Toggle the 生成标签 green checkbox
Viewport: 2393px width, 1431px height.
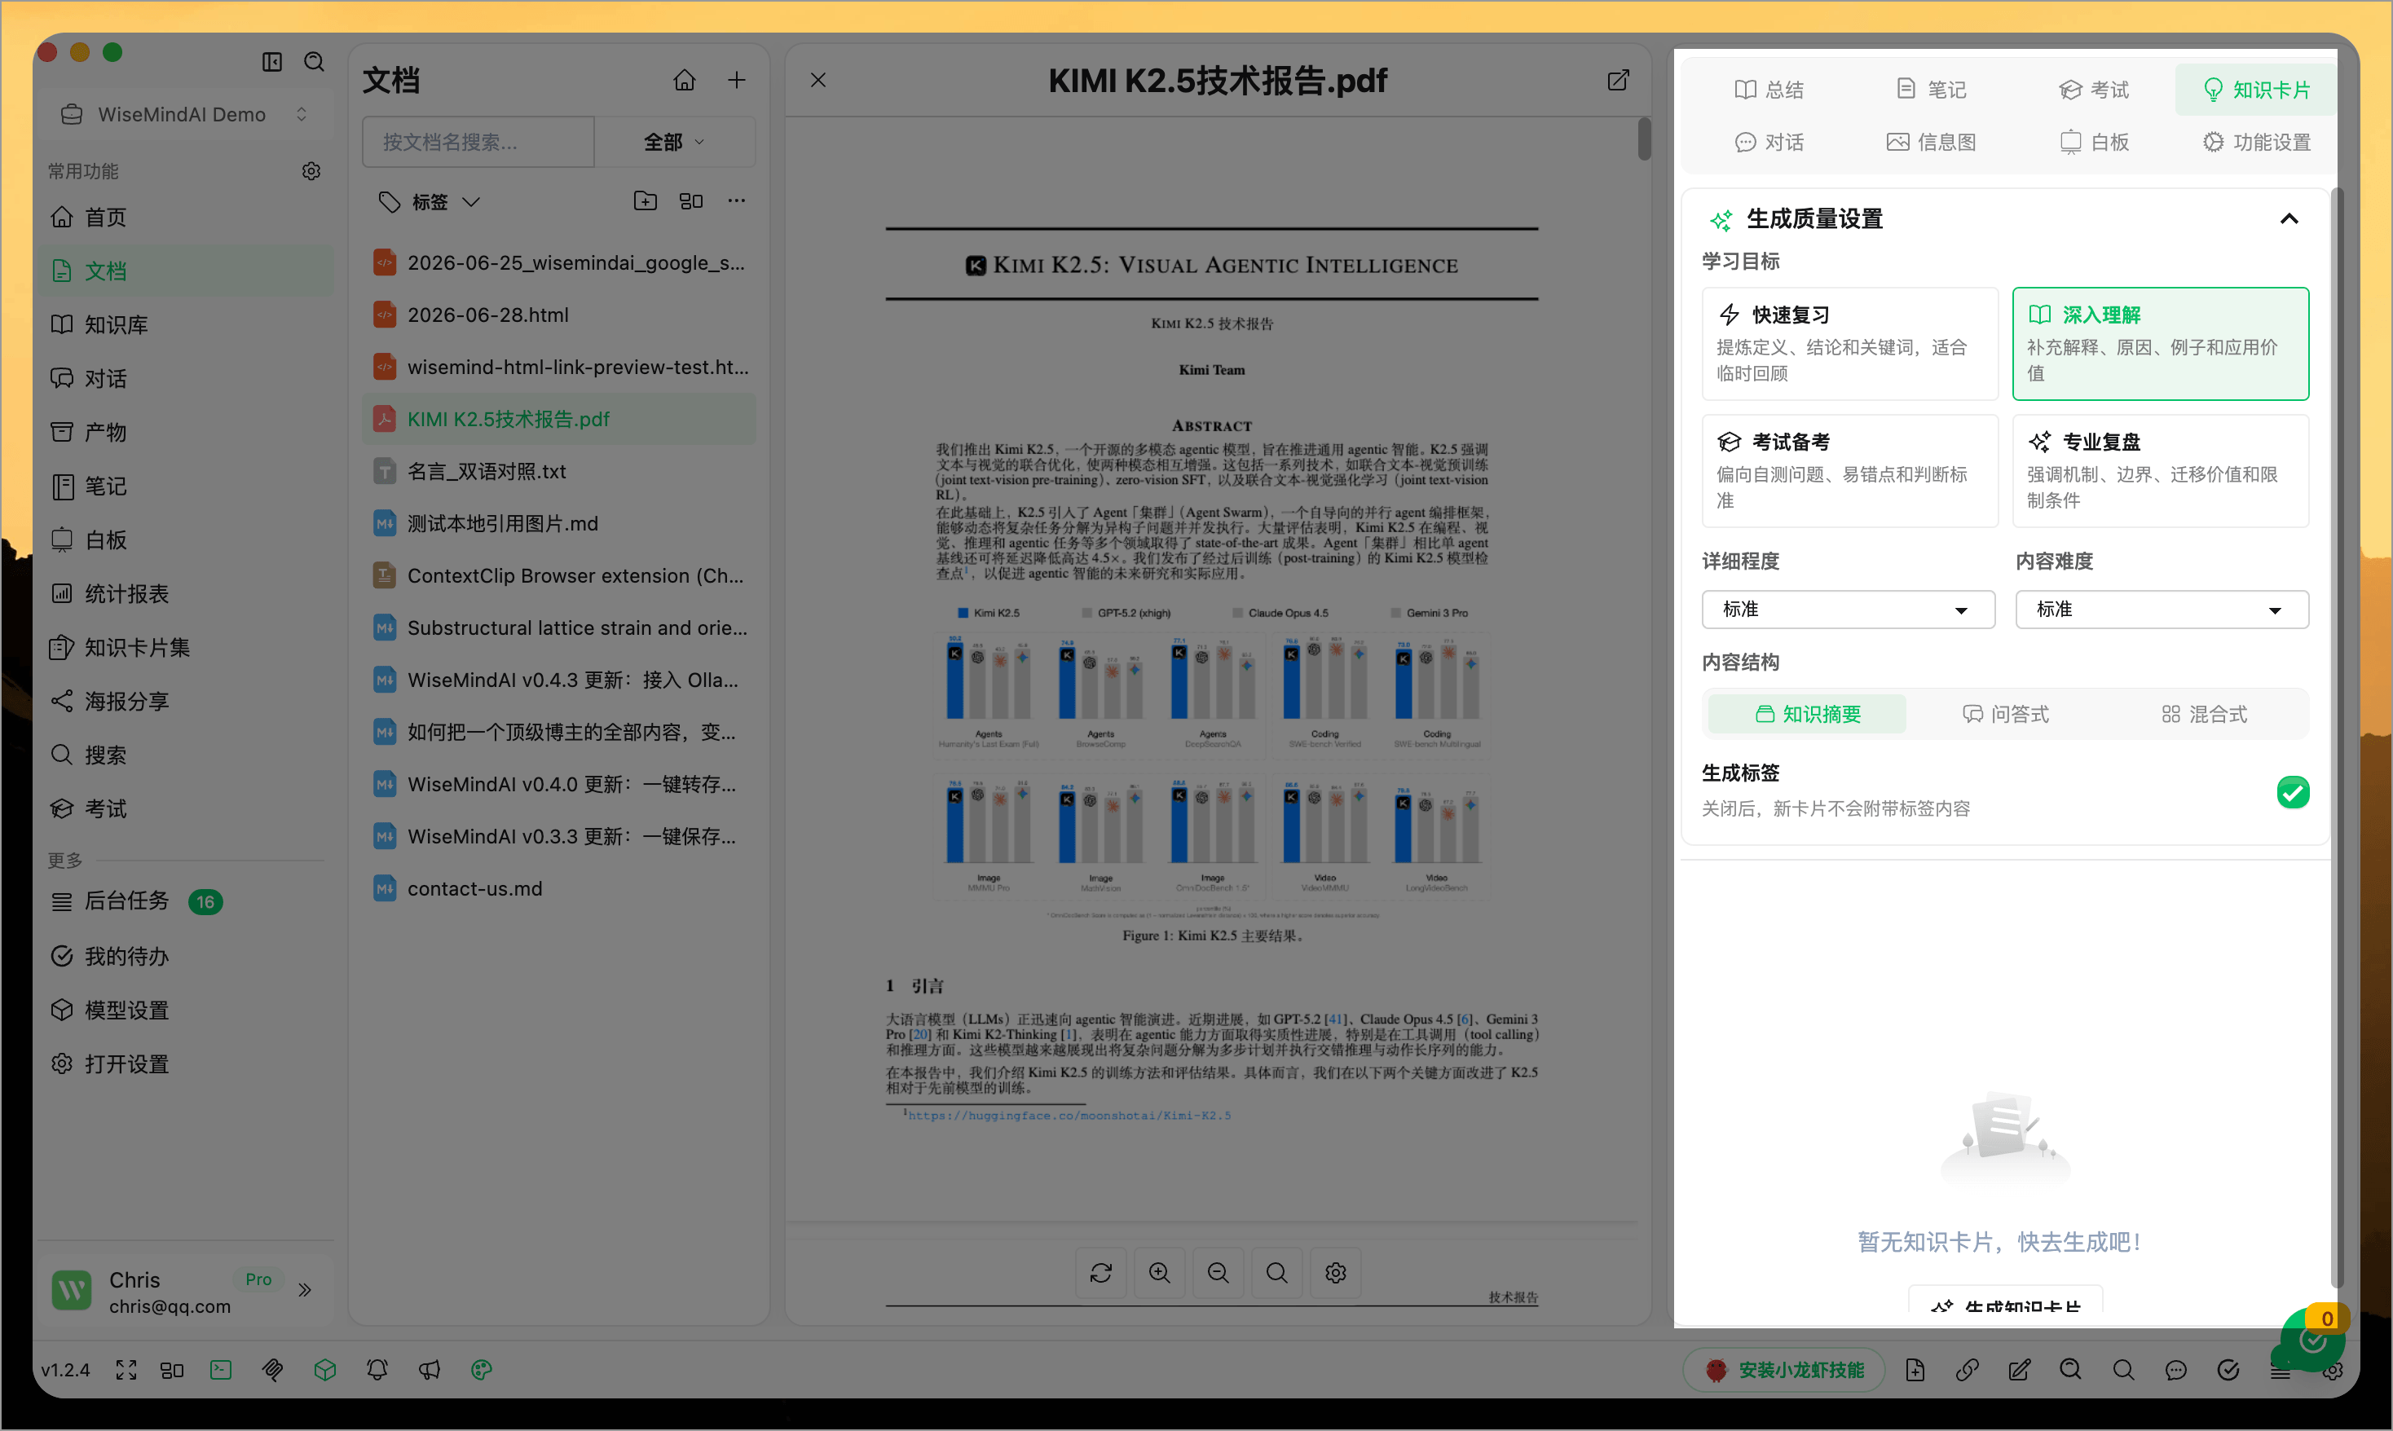[2293, 793]
